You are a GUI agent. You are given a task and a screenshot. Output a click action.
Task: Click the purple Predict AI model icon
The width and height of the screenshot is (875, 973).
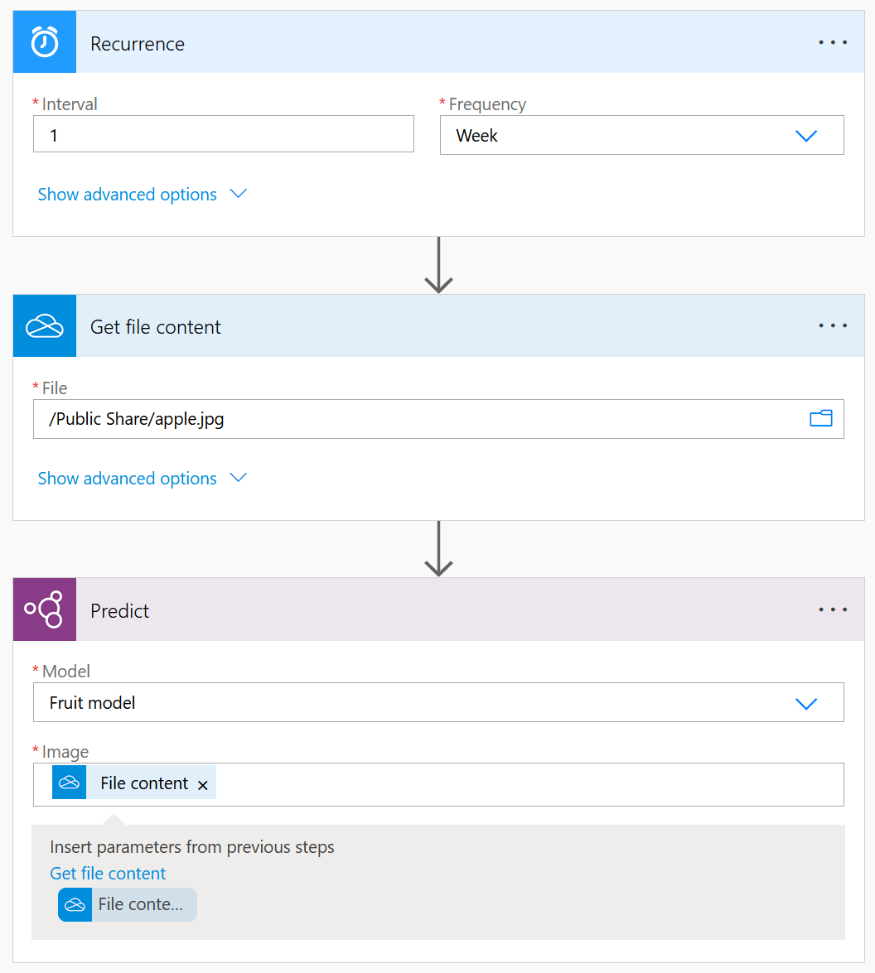click(45, 609)
